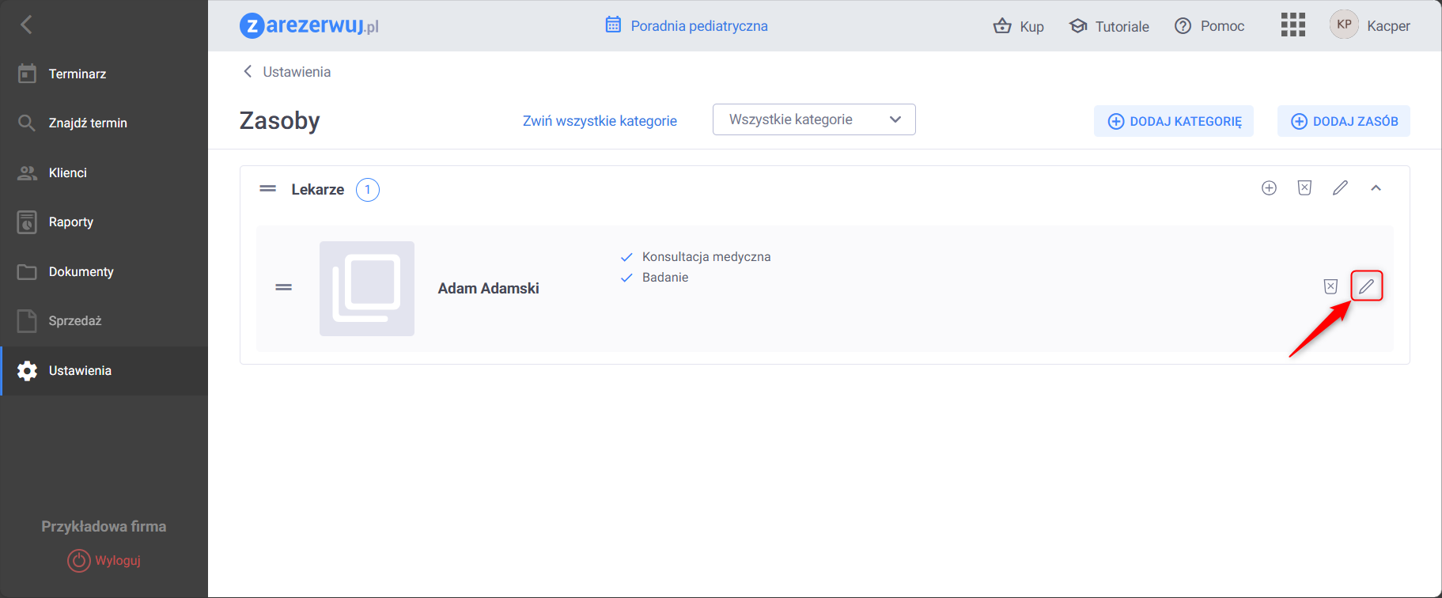This screenshot has width=1442, height=598.
Task: Collapse the left sidebar with the arrow
Action: pos(27,25)
